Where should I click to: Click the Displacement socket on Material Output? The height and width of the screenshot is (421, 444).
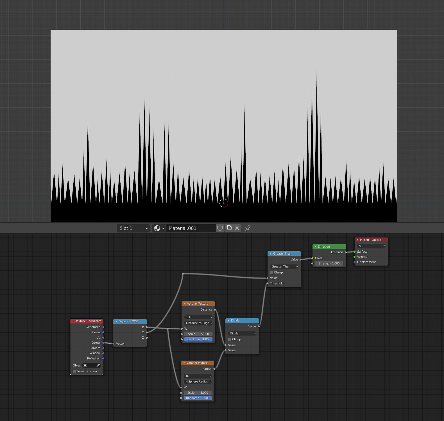[x=355, y=262]
